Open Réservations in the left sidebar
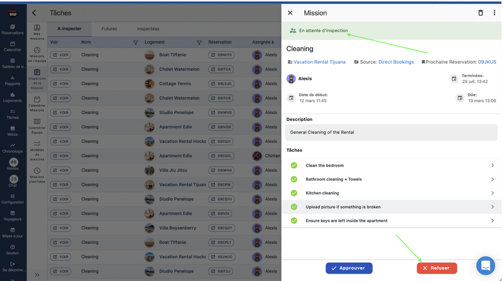Image resolution: width=503 pixels, height=281 pixels. point(13,30)
